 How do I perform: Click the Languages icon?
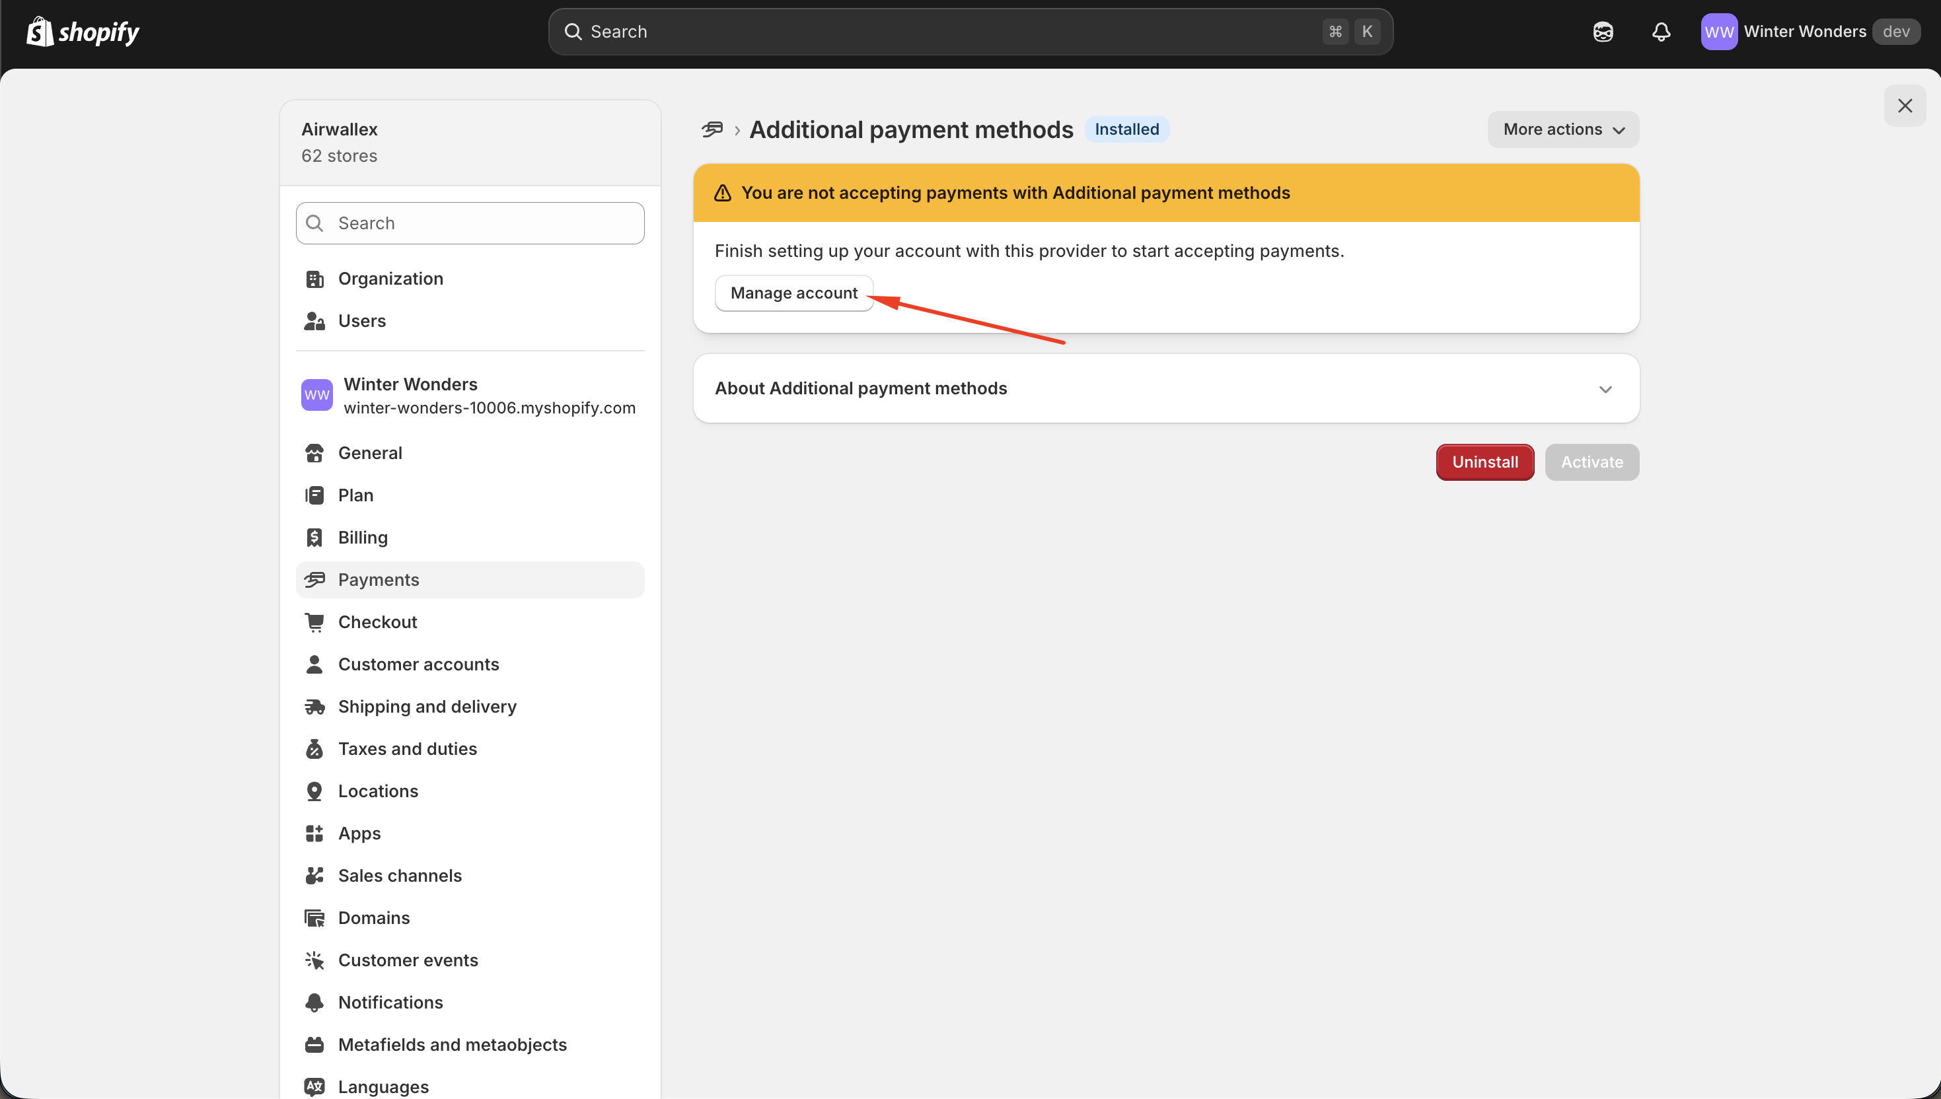pos(314,1088)
